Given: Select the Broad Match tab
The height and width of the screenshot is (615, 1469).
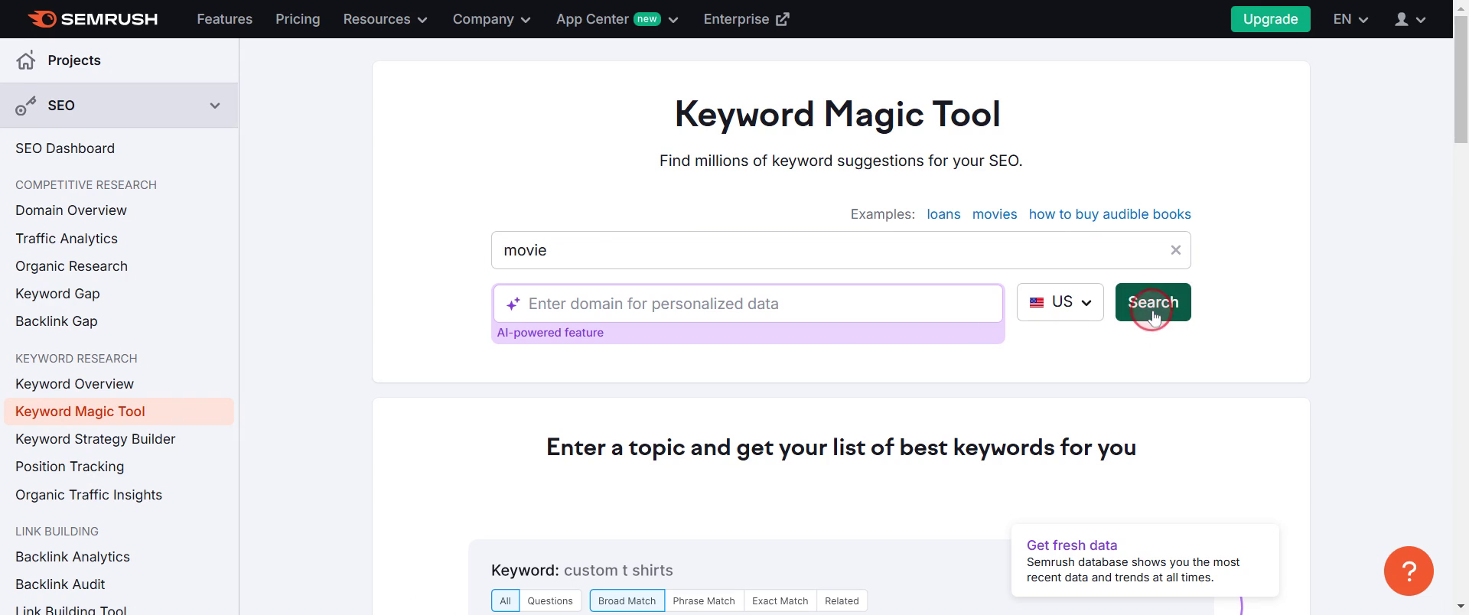Looking at the screenshot, I should point(627,601).
